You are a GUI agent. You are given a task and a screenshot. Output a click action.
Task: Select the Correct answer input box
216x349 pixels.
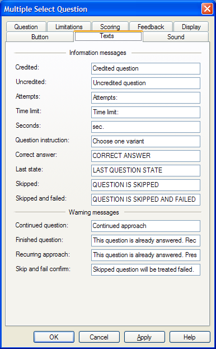click(x=145, y=156)
